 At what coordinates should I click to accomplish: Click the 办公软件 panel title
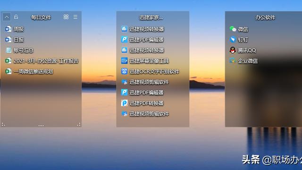[265, 17]
